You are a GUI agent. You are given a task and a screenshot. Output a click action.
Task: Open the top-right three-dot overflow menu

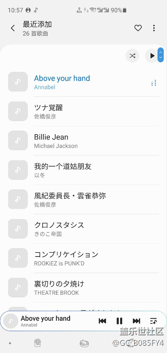(154, 28)
